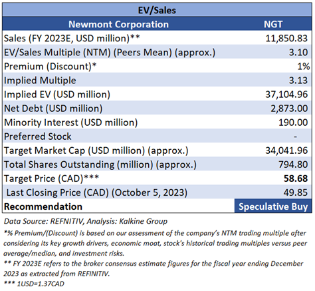
Task: Select the Premium (Discount) label
Action: [51, 67]
